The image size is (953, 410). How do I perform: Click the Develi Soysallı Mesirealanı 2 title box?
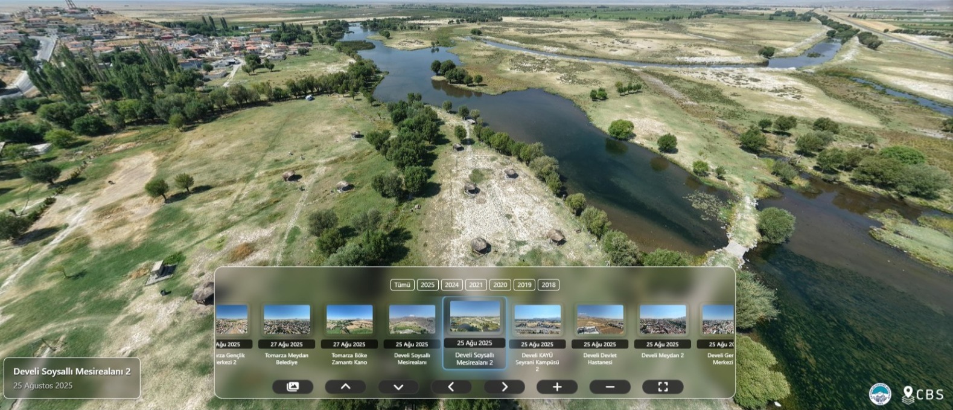click(x=72, y=378)
